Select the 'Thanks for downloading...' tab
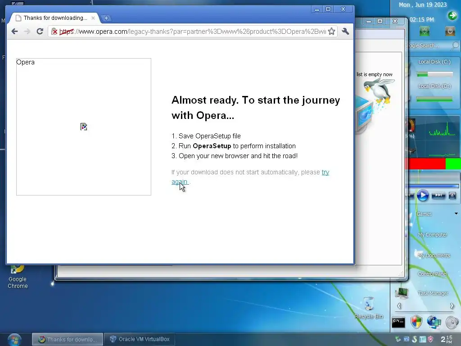Screen dimensions: 461x346 coord(55,18)
